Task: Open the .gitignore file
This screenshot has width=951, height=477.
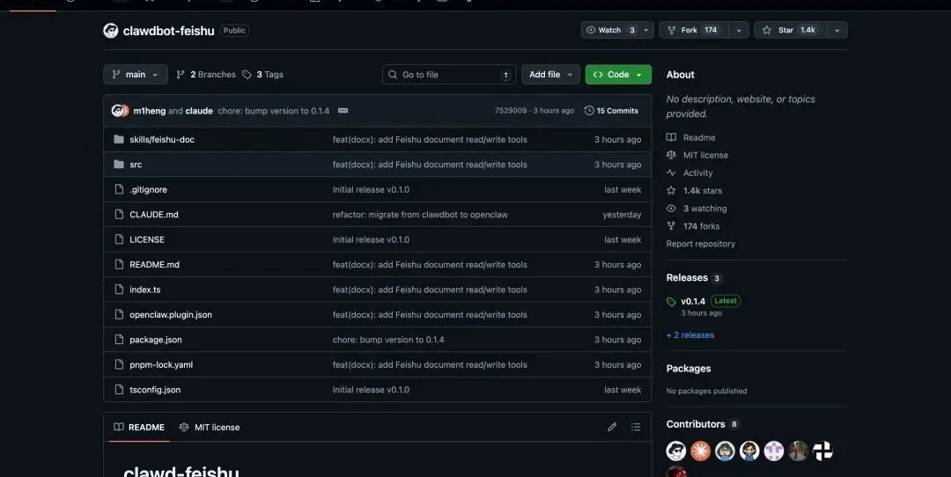Action: 148,190
